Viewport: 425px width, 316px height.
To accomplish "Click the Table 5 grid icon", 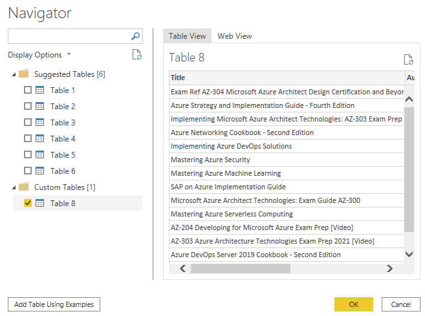I will click(40, 154).
